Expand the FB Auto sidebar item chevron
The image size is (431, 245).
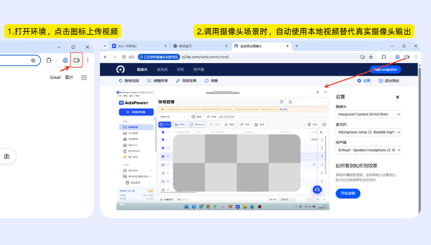151,170
